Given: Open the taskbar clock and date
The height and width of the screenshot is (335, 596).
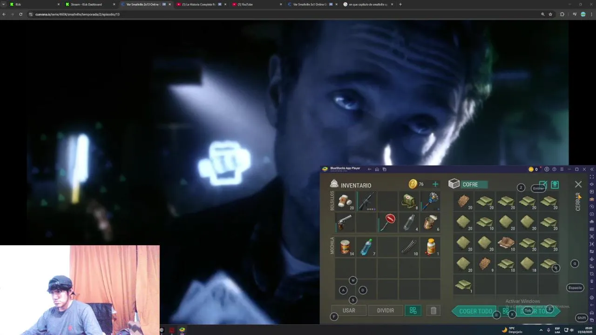Looking at the screenshot, I should [585, 330].
